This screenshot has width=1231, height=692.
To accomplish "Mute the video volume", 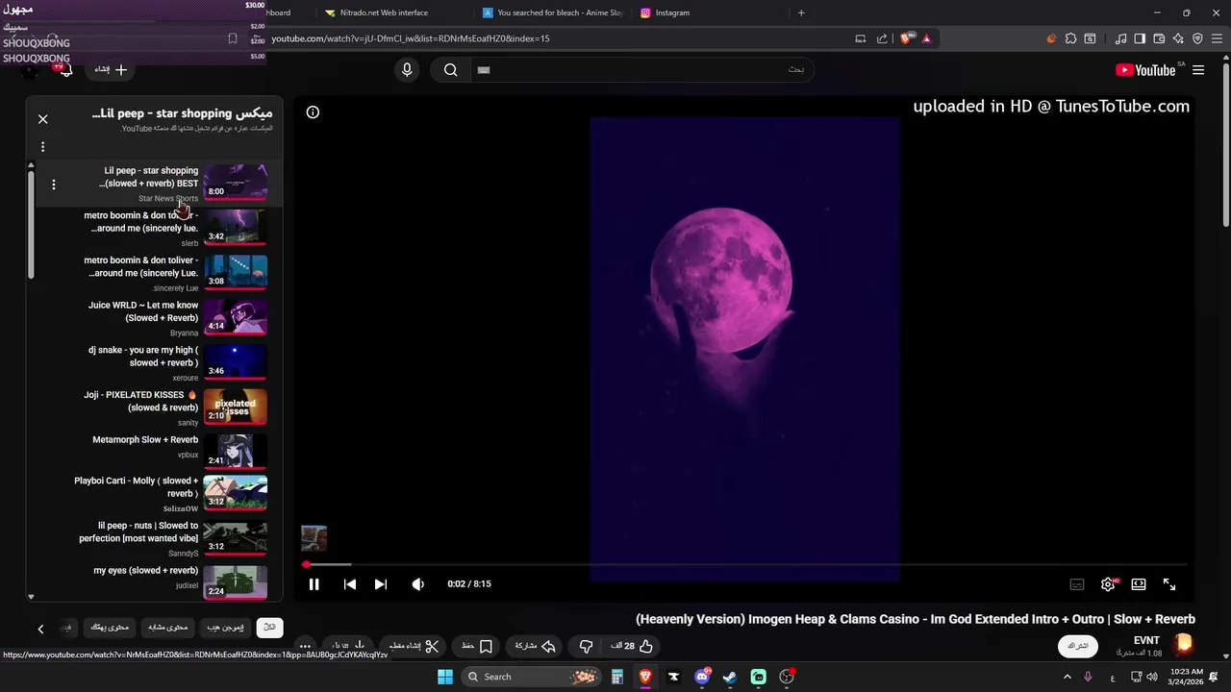I will [417, 584].
